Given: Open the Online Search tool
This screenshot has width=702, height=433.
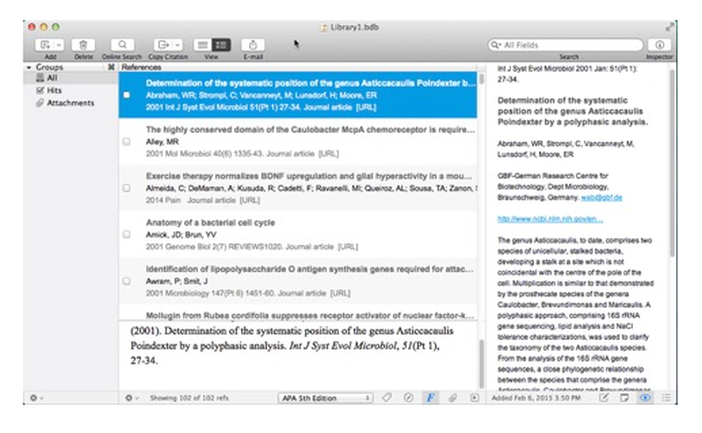Looking at the screenshot, I should coord(121,44).
